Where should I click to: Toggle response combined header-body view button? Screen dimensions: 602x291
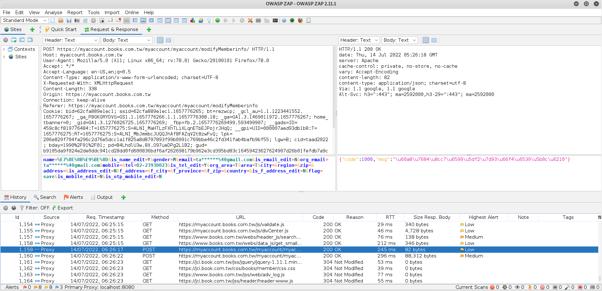coord(434,40)
